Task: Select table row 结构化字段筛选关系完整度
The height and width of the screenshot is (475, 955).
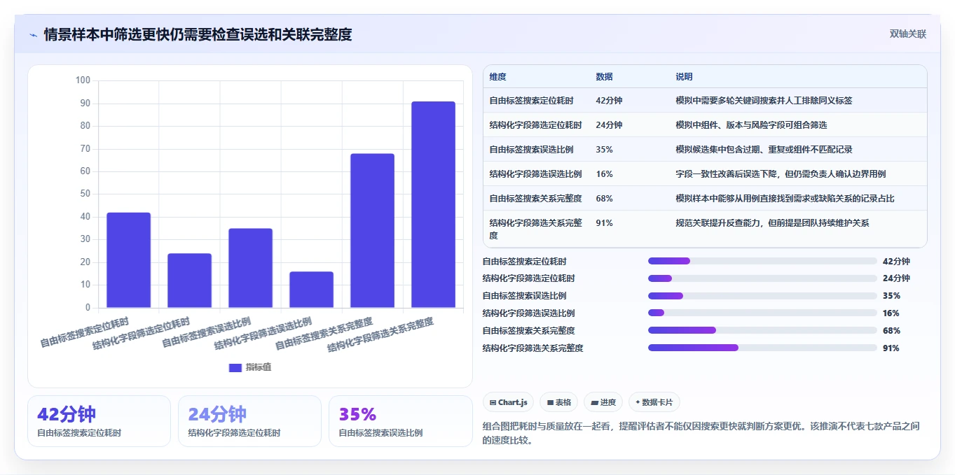Action: 705,229
